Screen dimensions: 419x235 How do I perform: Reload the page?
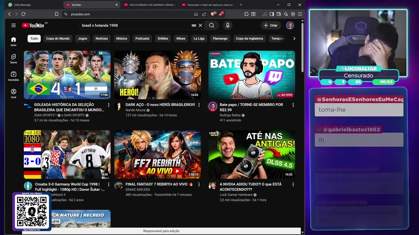coord(23,14)
